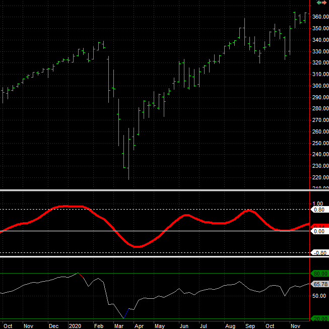This screenshot has height=329, width=329.
Task: Click the 260.00 price axis label
Action: [x=320, y=131]
